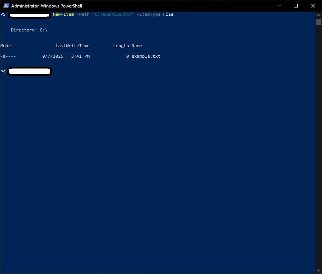The height and width of the screenshot is (274, 322).
Task: Maximize the PowerShell window
Action: [x=296, y=6]
